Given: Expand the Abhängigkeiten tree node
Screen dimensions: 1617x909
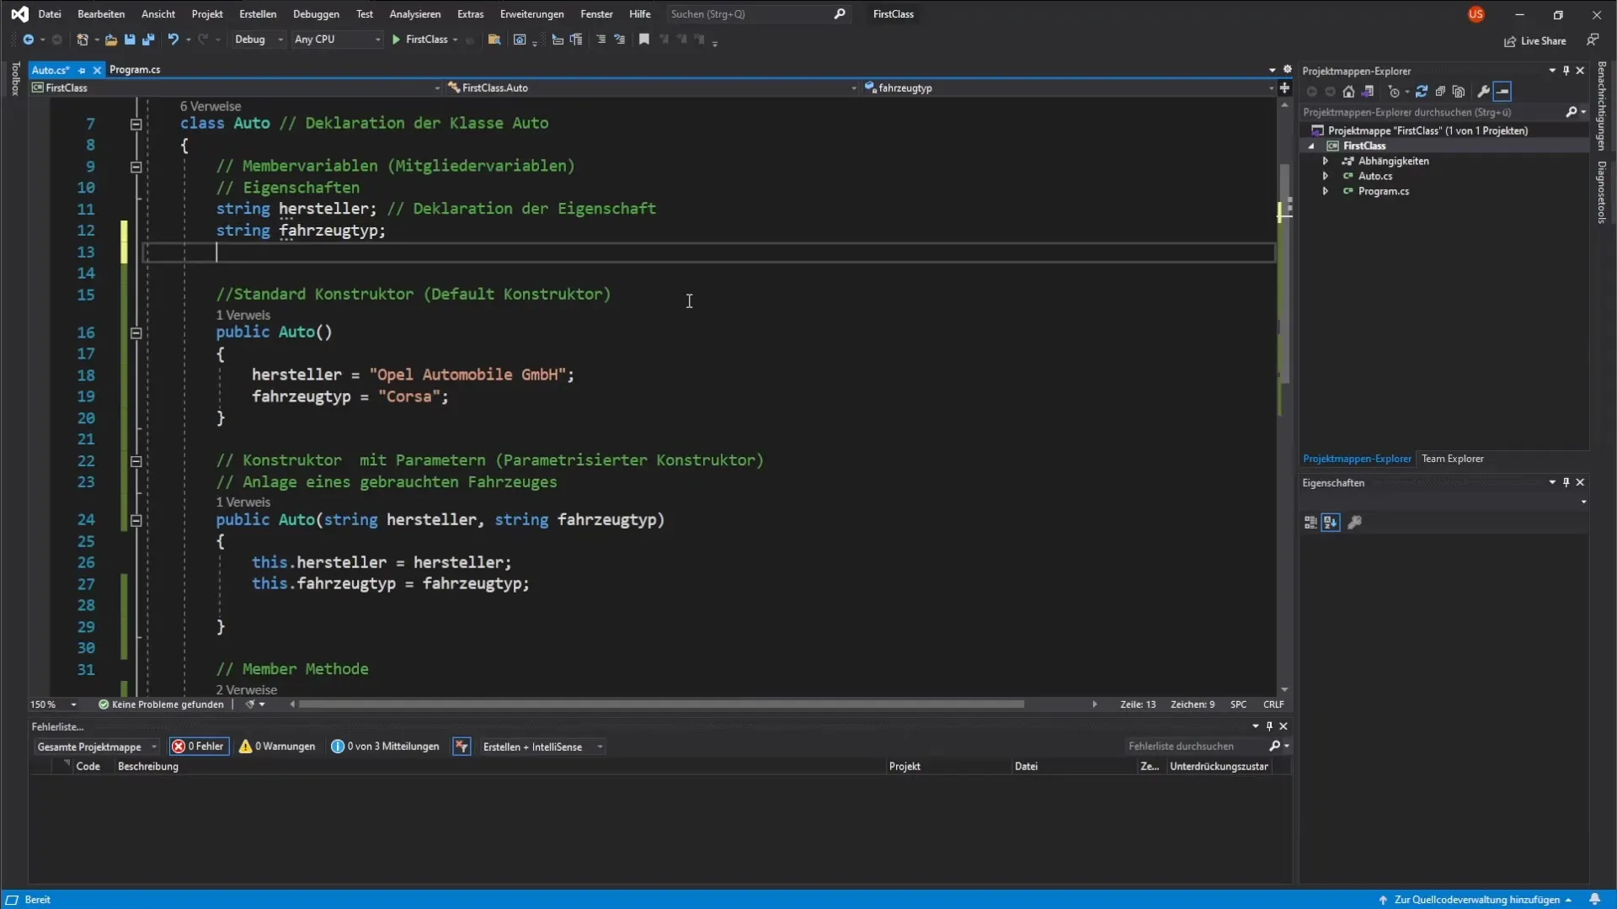Looking at the screenshot, I should tap(1326, 161).
